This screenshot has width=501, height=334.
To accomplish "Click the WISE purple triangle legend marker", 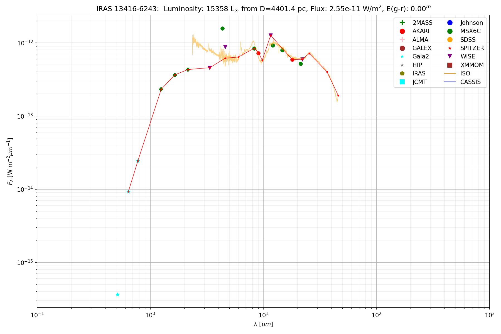I will click(450, 57).
